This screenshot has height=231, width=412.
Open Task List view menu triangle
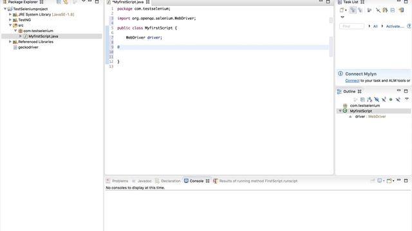[x=342, y=17]
